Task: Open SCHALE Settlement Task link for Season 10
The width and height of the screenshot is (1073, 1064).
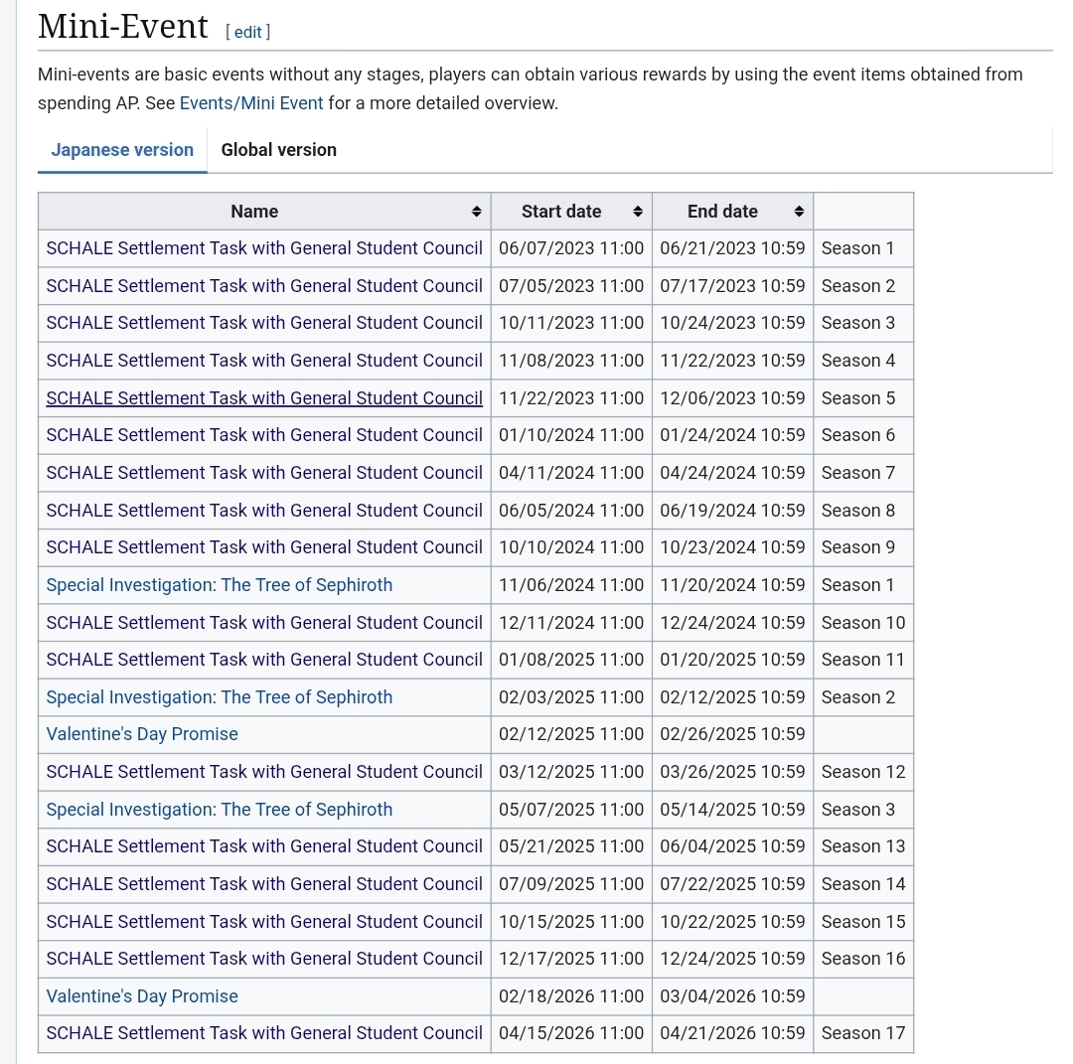Action: (x=264, y=623)
